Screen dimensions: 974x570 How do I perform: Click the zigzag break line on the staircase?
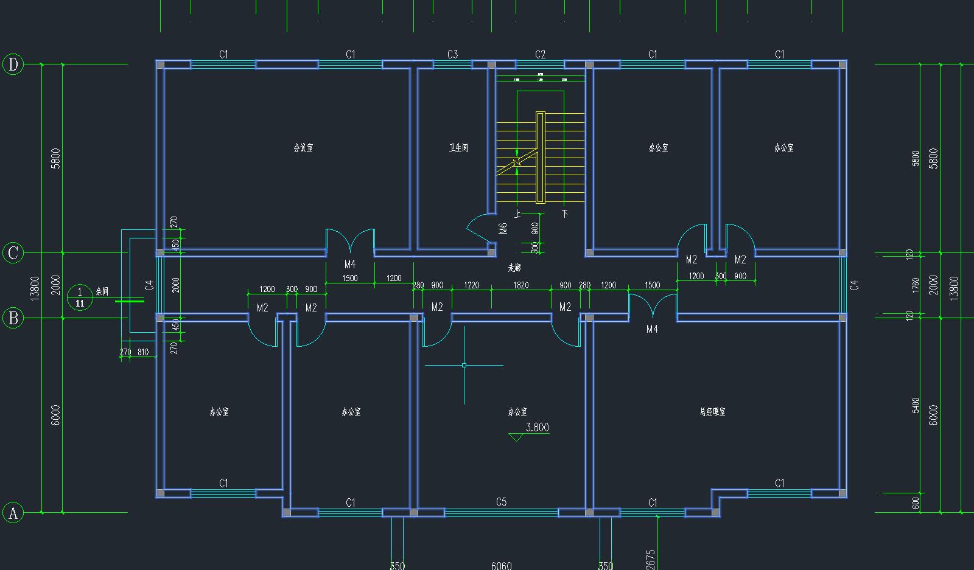point(517,162)
